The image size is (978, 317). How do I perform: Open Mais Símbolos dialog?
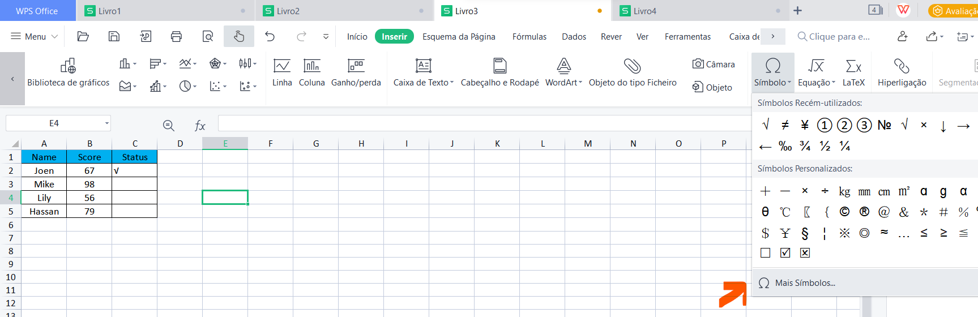tap(805, 283)
